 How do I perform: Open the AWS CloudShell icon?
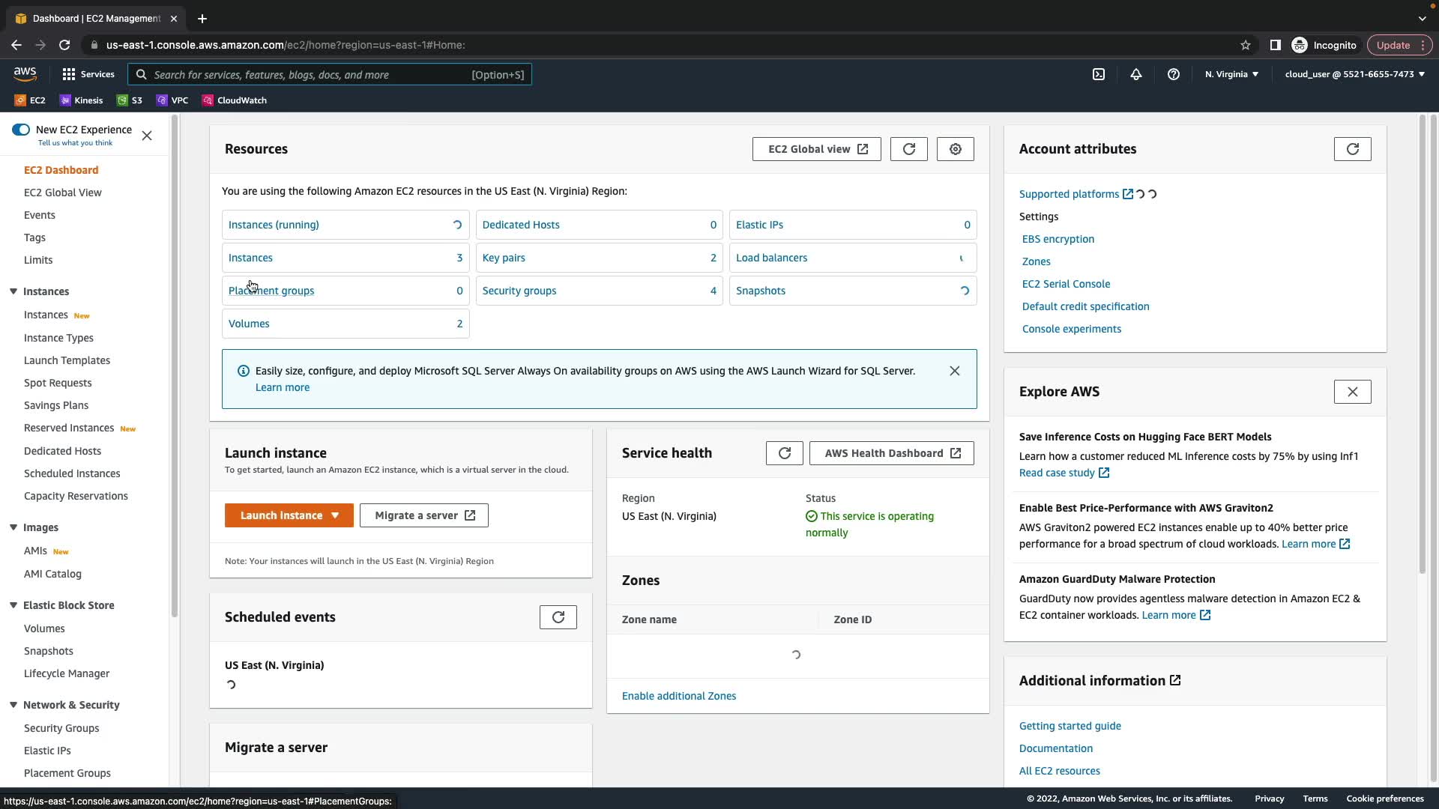coord(1098,74)
